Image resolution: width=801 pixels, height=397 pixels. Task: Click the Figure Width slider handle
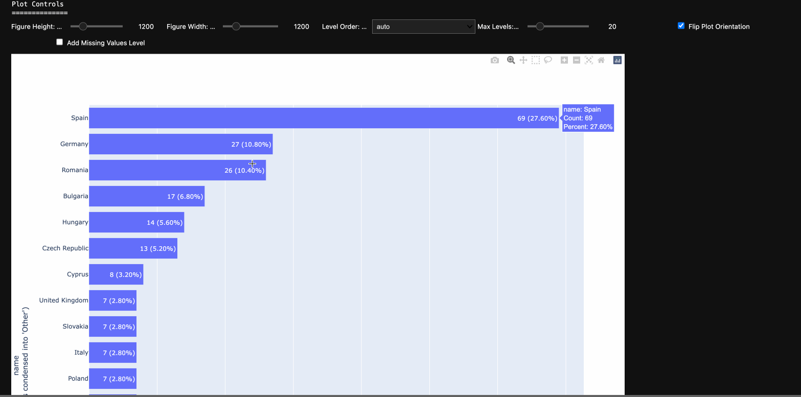point(236,27)
